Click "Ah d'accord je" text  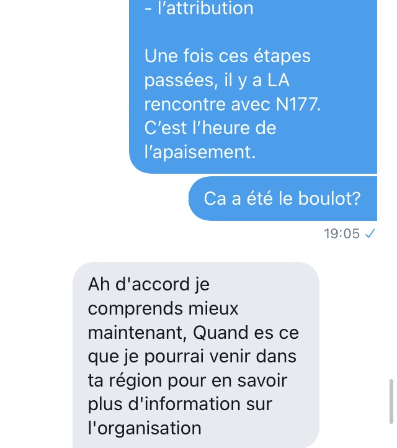149,285
